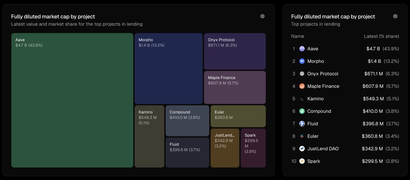Click treemap subtitle about market share
410x180 pixels.
(x=77, y=24)
